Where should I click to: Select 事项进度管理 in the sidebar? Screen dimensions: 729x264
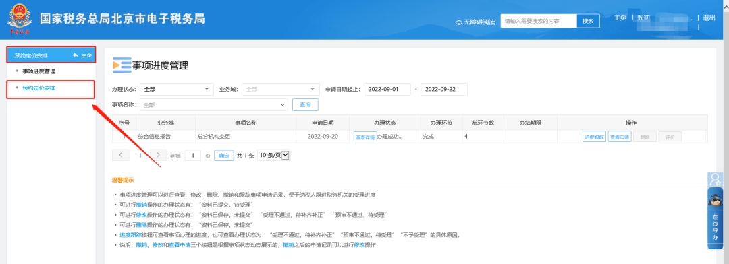38,71
